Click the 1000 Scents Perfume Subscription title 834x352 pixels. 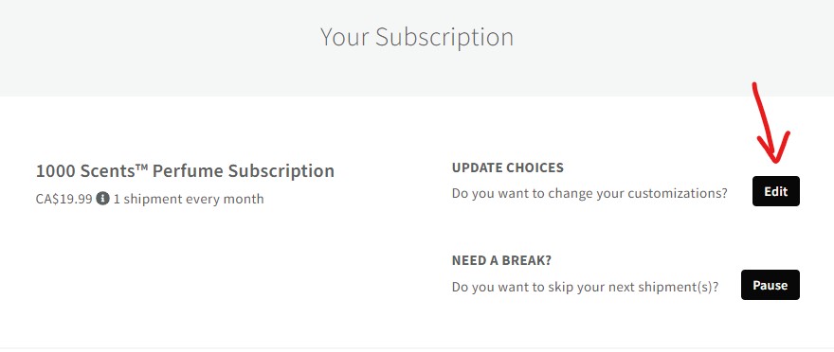pyautogui.click(x=185, y=171)
